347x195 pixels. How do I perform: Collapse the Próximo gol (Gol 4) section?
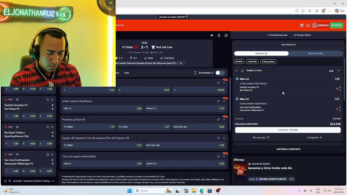click(224, 119)
